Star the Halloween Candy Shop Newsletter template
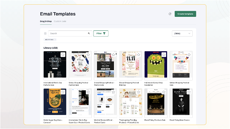 pos(164,54)
